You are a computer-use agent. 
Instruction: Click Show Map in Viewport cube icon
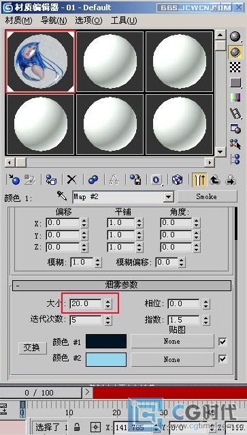[x=177, y=179]
